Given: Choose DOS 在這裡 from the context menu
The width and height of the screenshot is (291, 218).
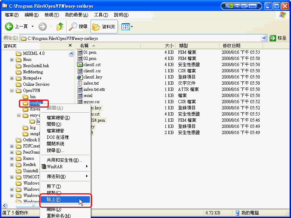Looking at the screenshot, I should point(65,137).
